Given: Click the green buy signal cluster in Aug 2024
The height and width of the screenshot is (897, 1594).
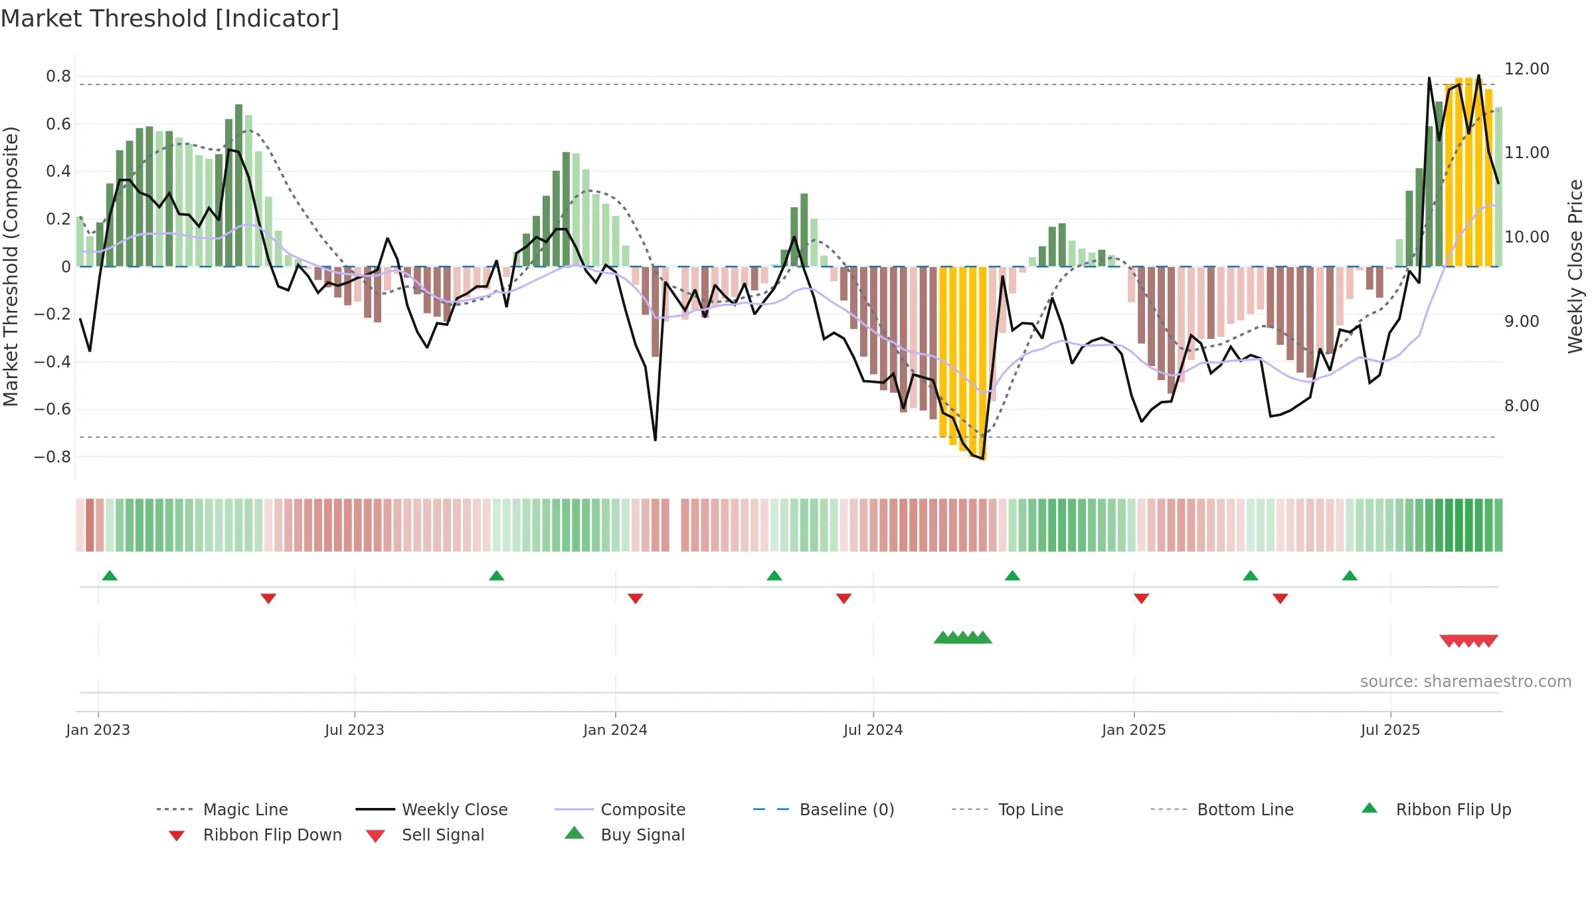Looking at the screenshot, I should click(963, 638).
